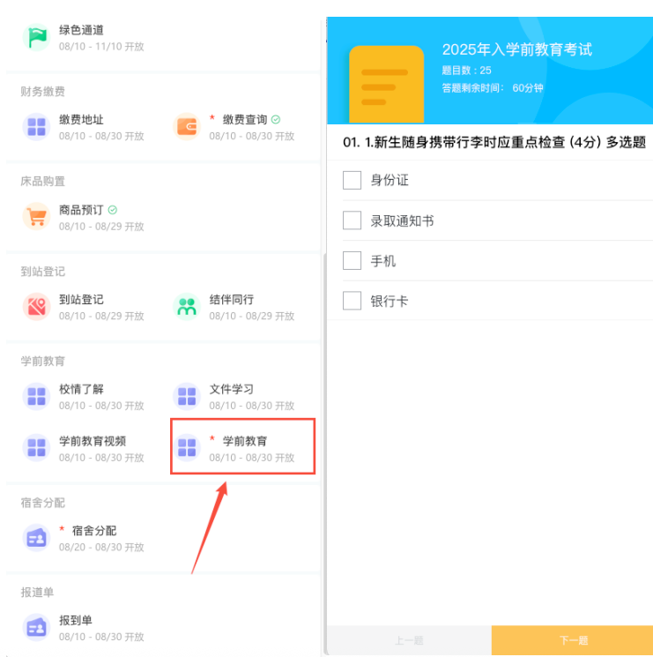This screenshot has height=657, width=653.
Task: Click the 文件学习 grid icon
Action: [187, 396]
